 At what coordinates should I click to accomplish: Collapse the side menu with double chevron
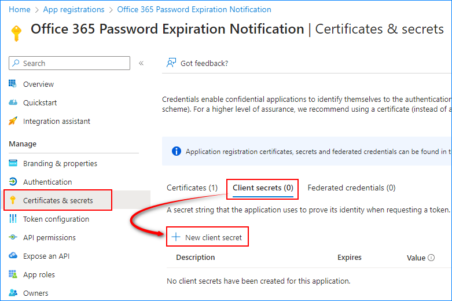(141, 63)
